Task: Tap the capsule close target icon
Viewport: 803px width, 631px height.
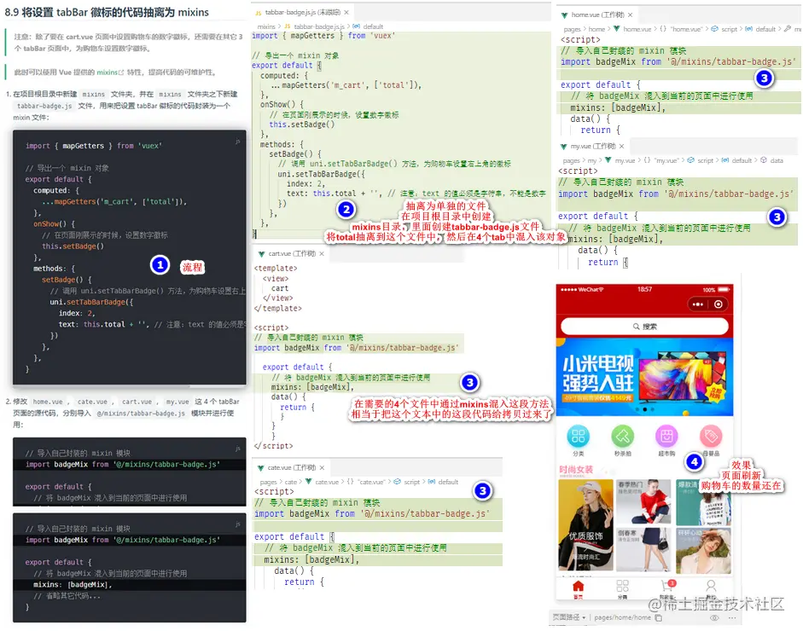Action: (x=719, y=304)
